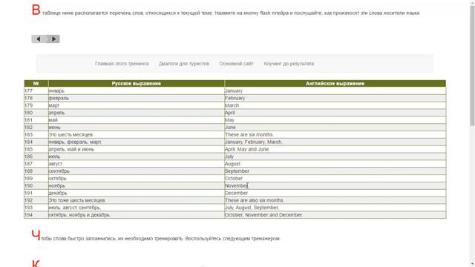Screen dimensions: 475x267
Task: Click the text These are also six months.
Action: pyautogui.click(x=255, y=200)
